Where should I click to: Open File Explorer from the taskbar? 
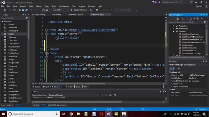(x=79, y=114)
